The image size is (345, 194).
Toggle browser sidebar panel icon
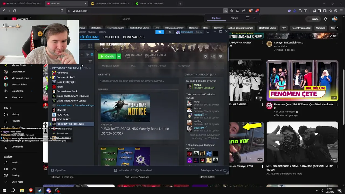point(319,11)
